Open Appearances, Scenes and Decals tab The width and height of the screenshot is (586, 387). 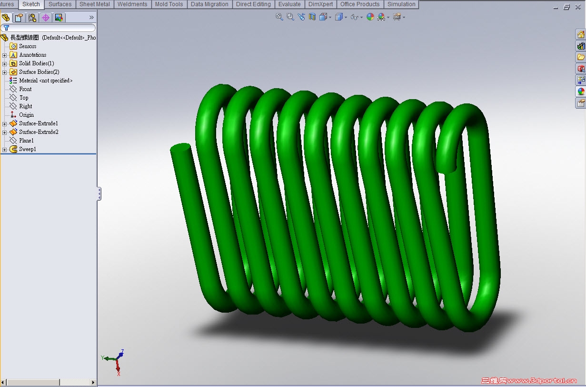coord(581,92)
